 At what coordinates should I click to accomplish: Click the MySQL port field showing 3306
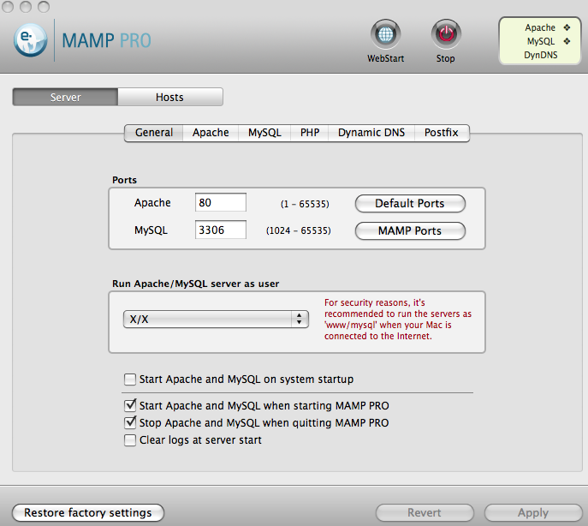[x=221, y=230]
